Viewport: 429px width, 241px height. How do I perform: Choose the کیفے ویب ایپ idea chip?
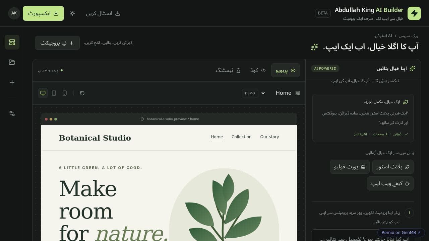390,183
